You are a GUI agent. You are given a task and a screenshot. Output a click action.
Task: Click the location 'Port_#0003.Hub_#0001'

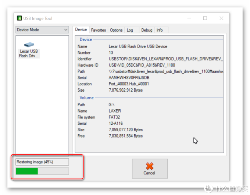click(129, 84)
